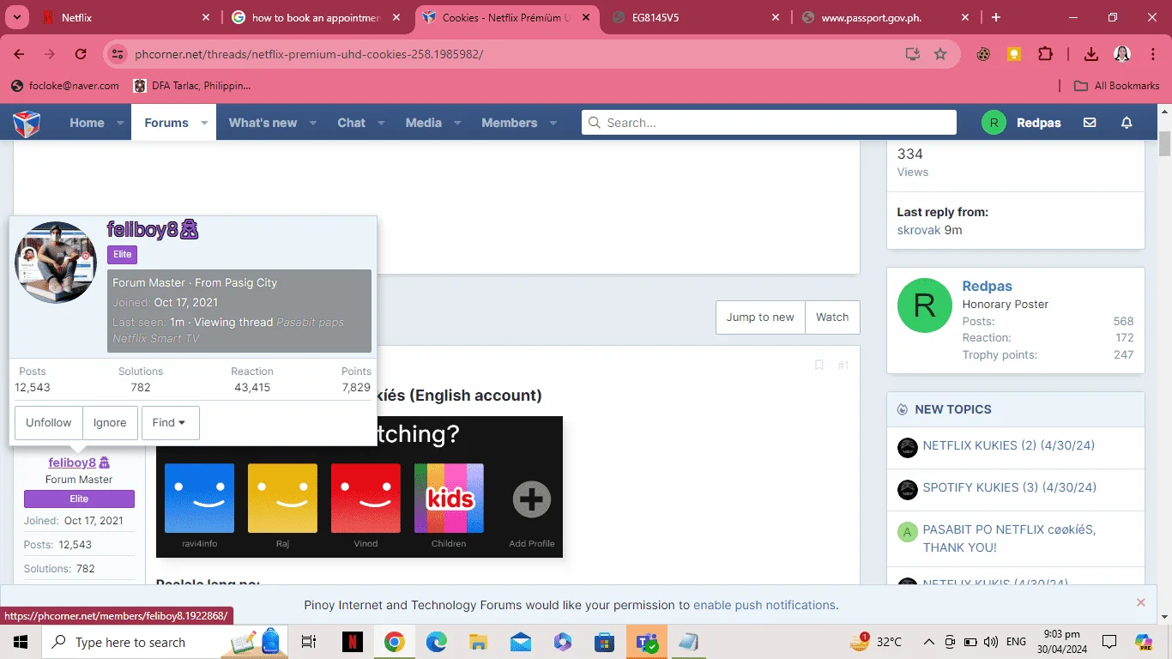Click the forum Search input field
This screenshot has width=1172, height=659.
click(x=769, y=123)
